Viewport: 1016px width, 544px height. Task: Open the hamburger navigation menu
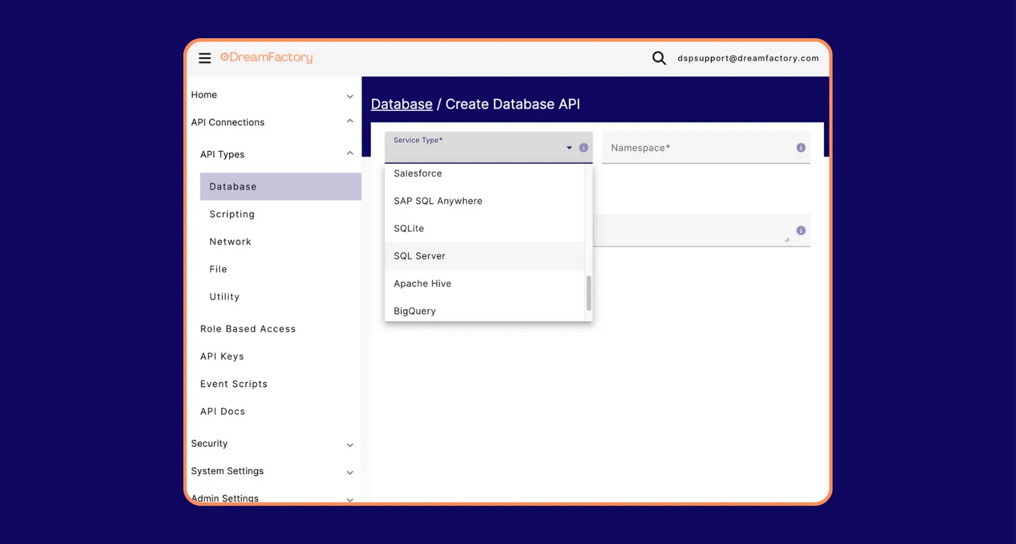click(x=204, y=58)
